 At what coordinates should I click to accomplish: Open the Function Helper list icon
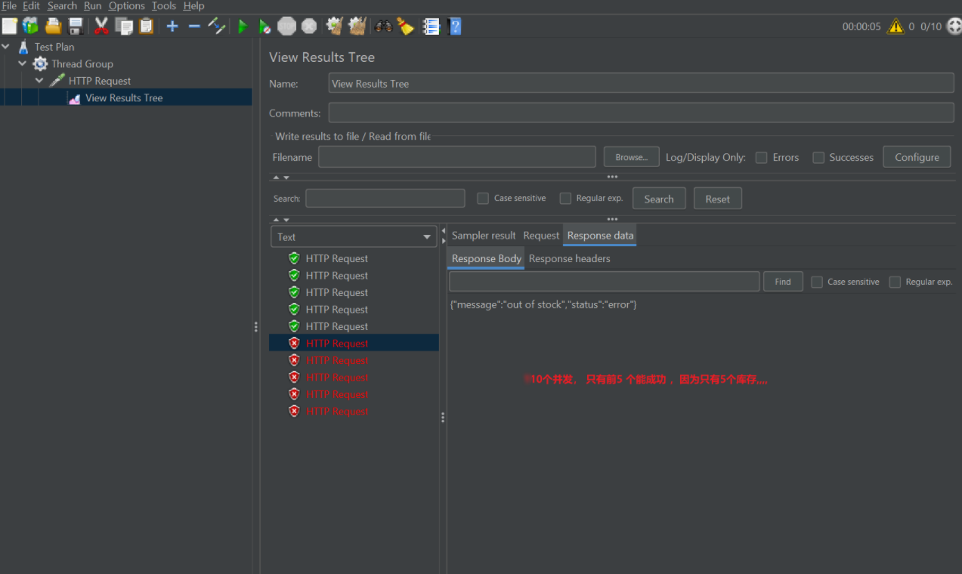coord(432,26)
